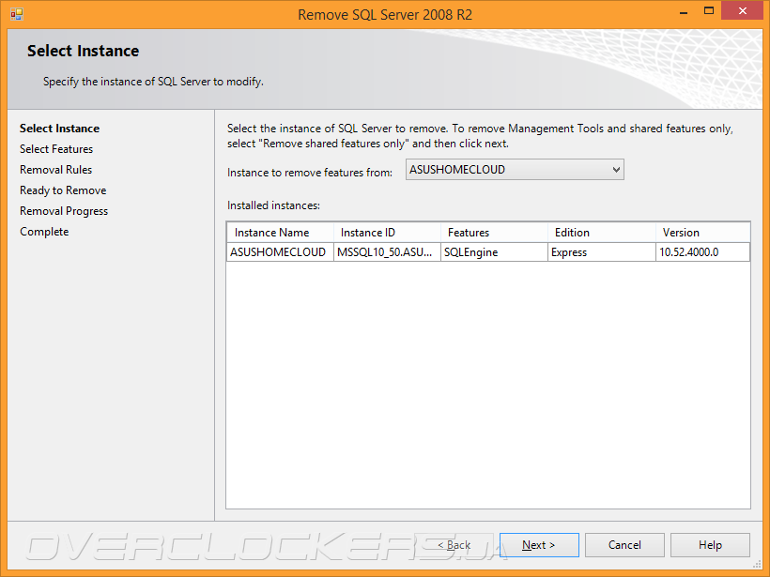Select the Removal Progress step
This screenshot has height=577, width=770.
click(64, 211)
